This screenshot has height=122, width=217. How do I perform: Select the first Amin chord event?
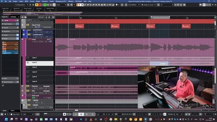click(x=115, y=26)
